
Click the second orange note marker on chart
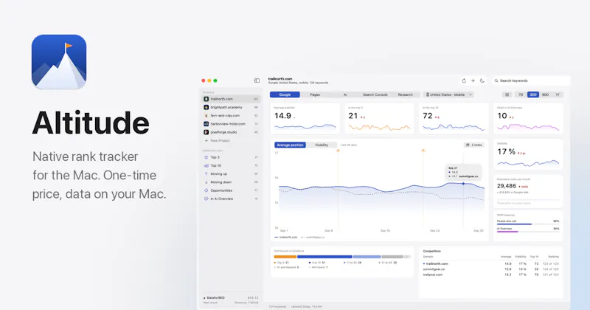pyautogui.click(x=423, y=151)
